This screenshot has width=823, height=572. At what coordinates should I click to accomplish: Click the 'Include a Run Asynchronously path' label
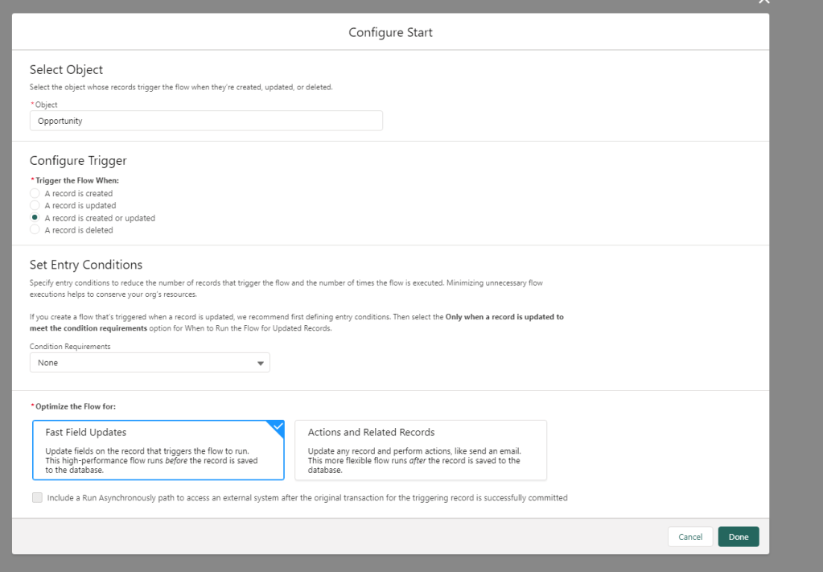[x=307, y=498]
